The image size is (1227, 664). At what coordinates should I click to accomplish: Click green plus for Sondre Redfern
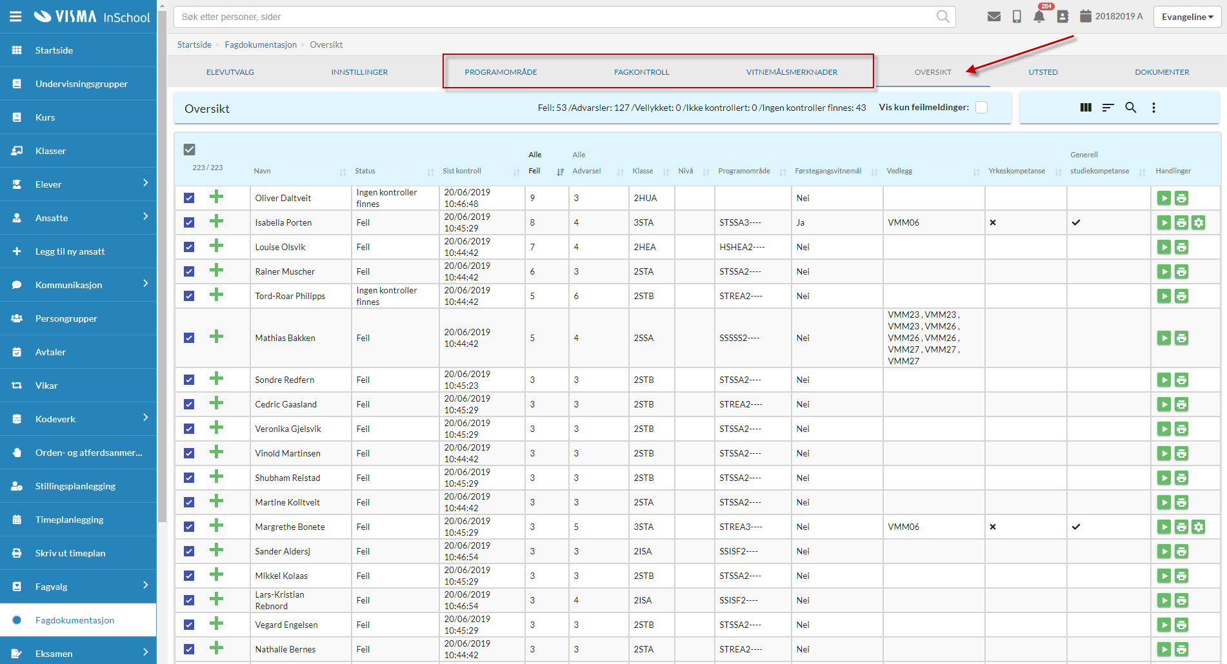(216, 378)
